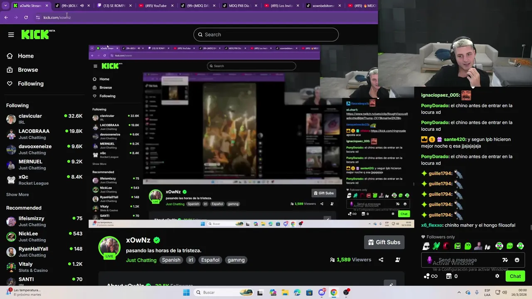Click the Gift Subs button
The width and height of the screenshot is (532, 299).
pyautogui.click(x=384, y=242)
